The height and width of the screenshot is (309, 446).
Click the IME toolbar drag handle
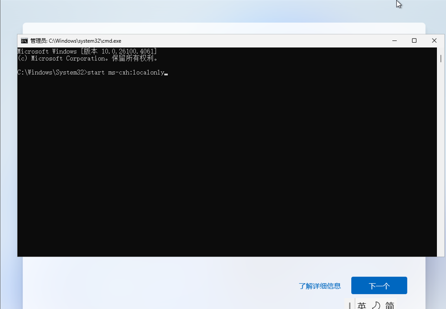tap(350, 305)
